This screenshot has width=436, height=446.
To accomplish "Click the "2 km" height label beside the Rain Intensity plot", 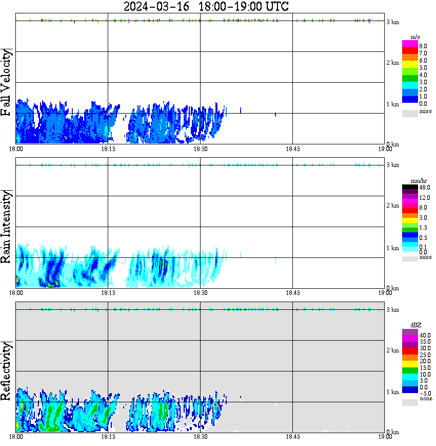I will pos(393,206).
